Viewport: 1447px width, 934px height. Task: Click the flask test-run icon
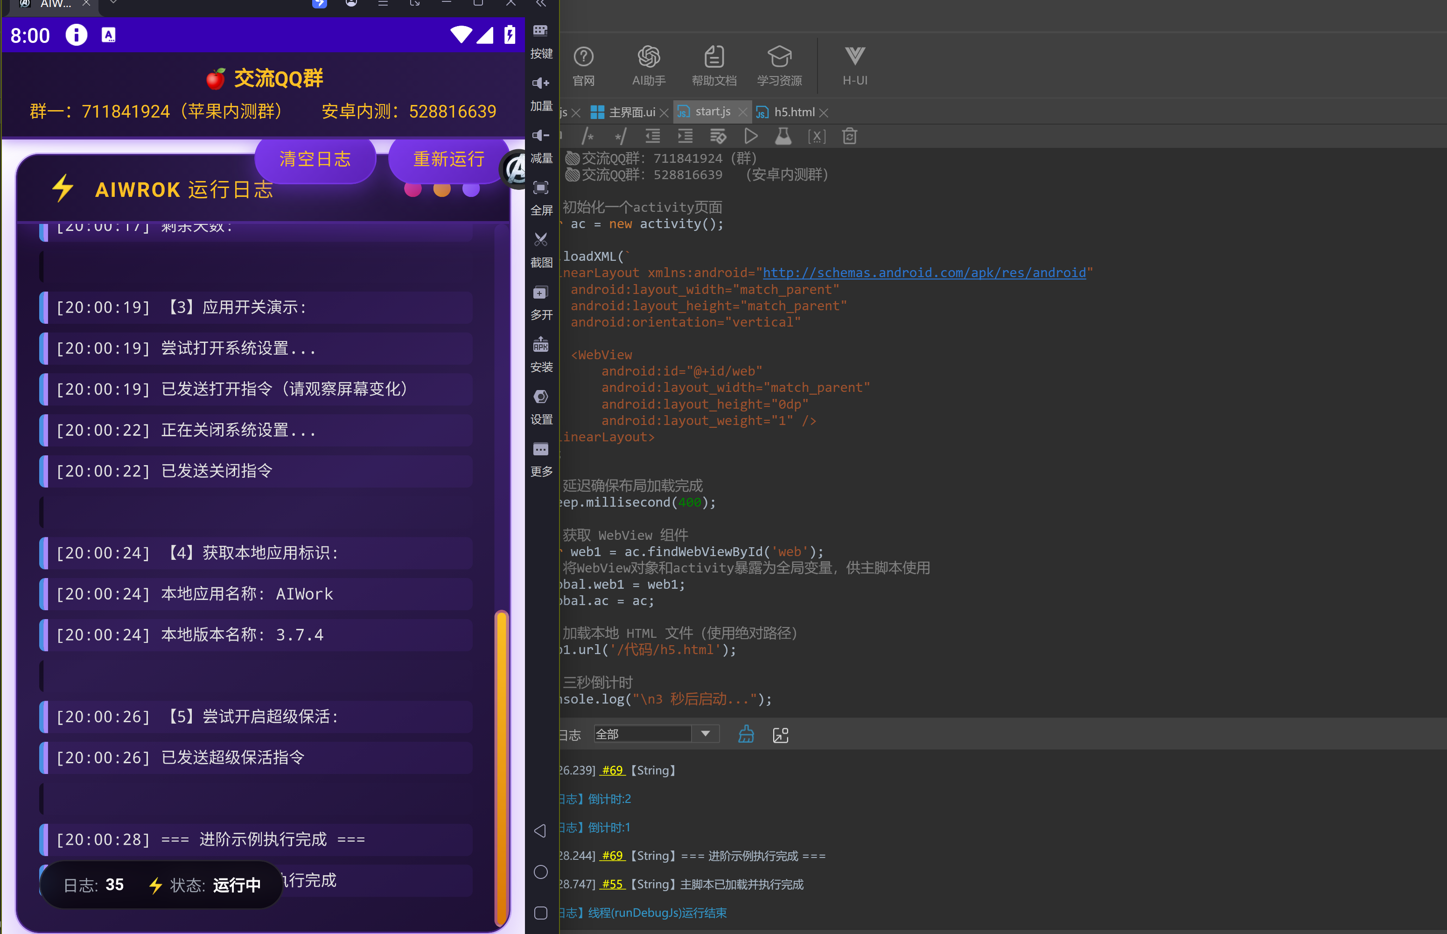783,136
